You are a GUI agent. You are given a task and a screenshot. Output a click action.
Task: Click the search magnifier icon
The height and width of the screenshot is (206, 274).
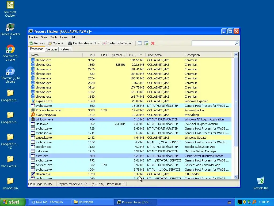coord(237,43)
